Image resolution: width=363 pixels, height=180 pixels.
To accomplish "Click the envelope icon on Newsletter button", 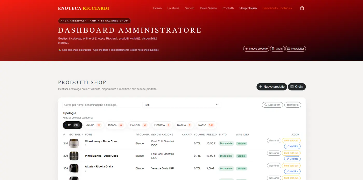I will tap(289, 49).
